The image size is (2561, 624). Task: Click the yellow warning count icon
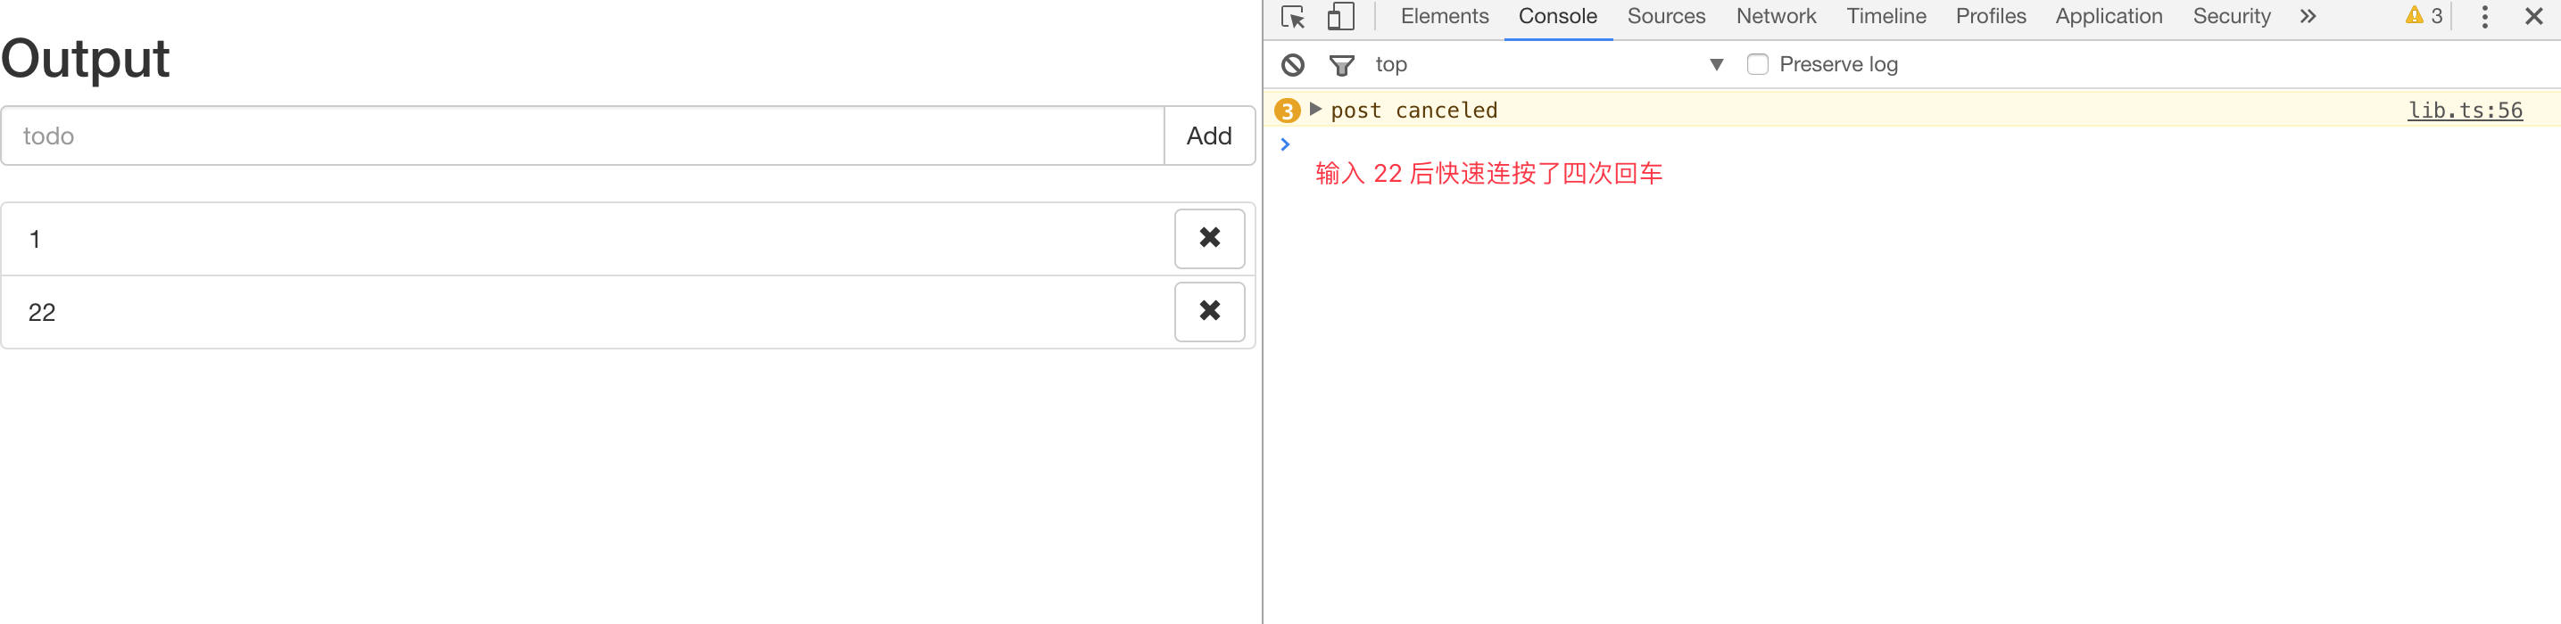2423,16
